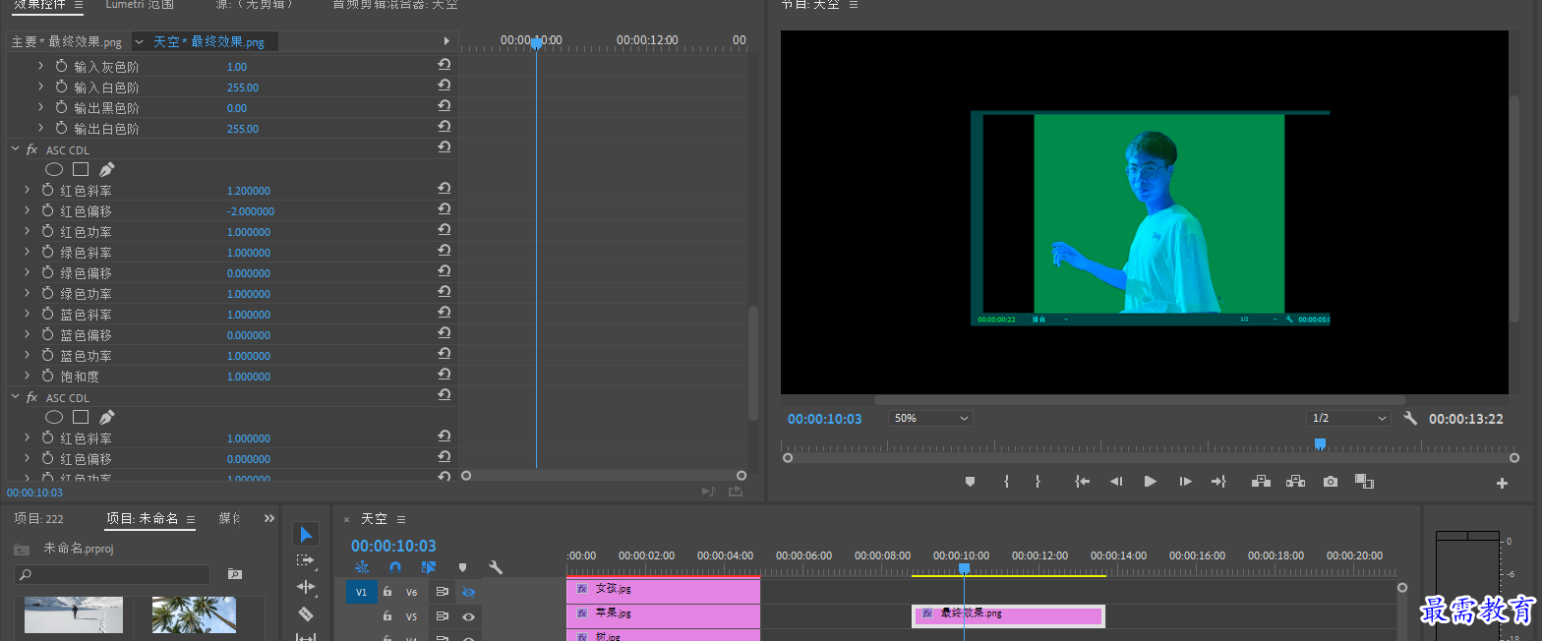Toggle V5 track output eye
The height and width of the screenshot is (641, 1542).
tap(469, 616)
